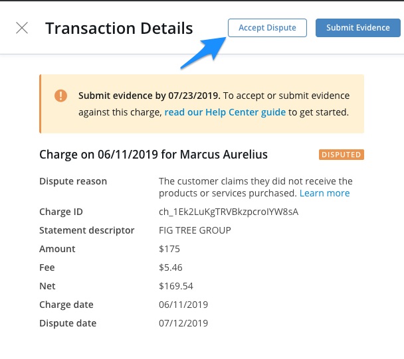The width and height of the screenshot is (404, 359).
Task: Open the Help Center guide link
Action: coord(225,112)
